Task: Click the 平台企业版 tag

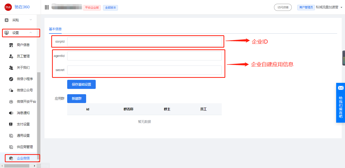Action: 92,8
